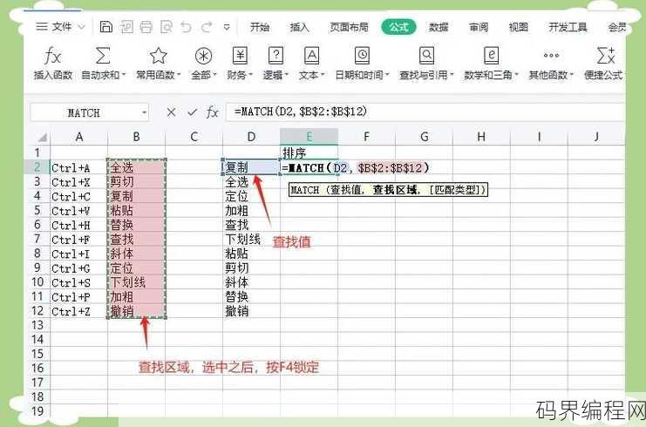This screenshot has width=646, height=427.
Task: Select column H header
Action: pos(481,137)
